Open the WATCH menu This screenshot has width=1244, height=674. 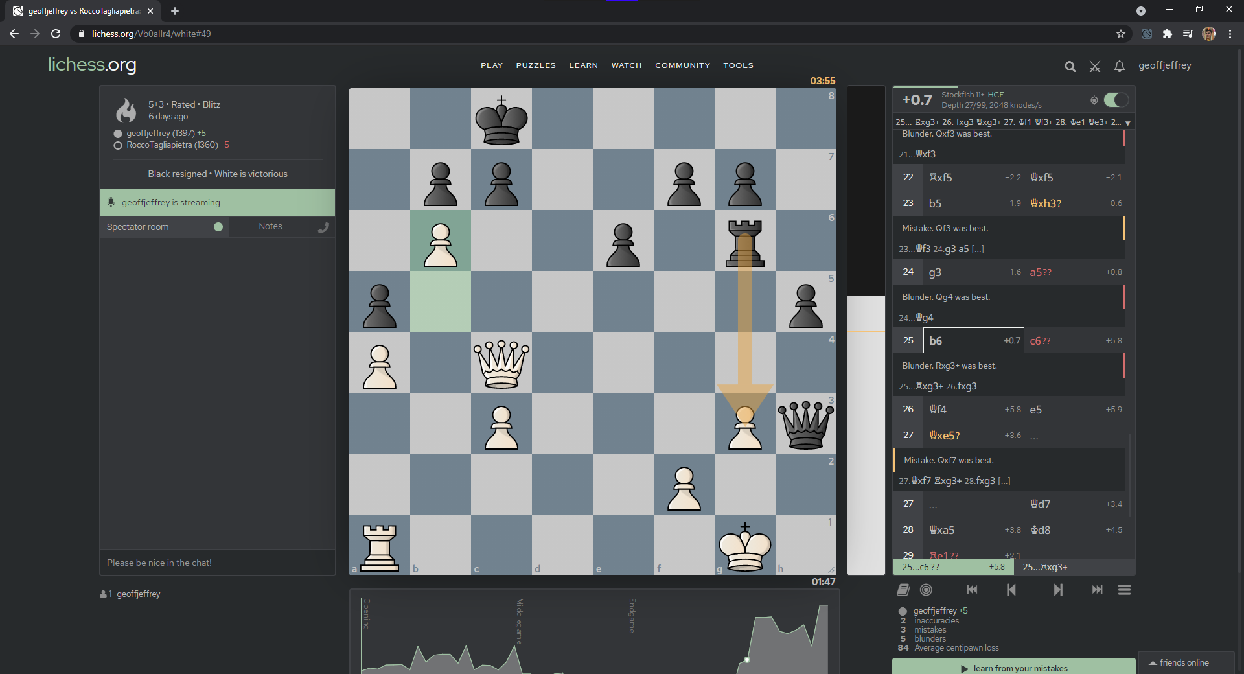click(627, 65)
